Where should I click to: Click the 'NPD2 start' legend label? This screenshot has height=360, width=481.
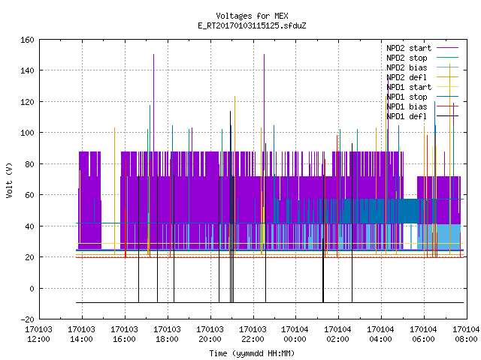tap(409, 48)
